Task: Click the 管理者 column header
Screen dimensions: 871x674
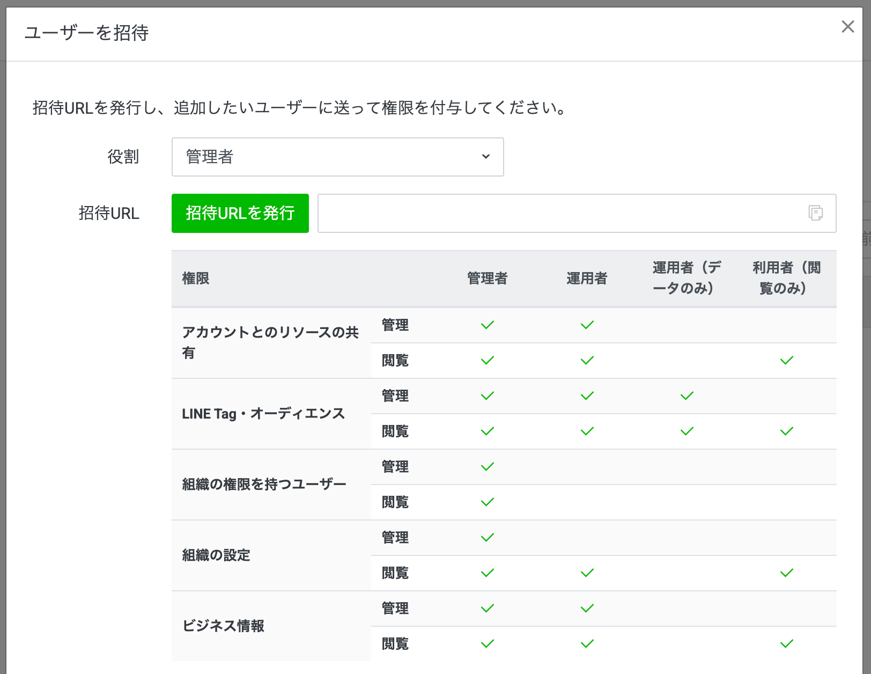Action: [487, 278]
